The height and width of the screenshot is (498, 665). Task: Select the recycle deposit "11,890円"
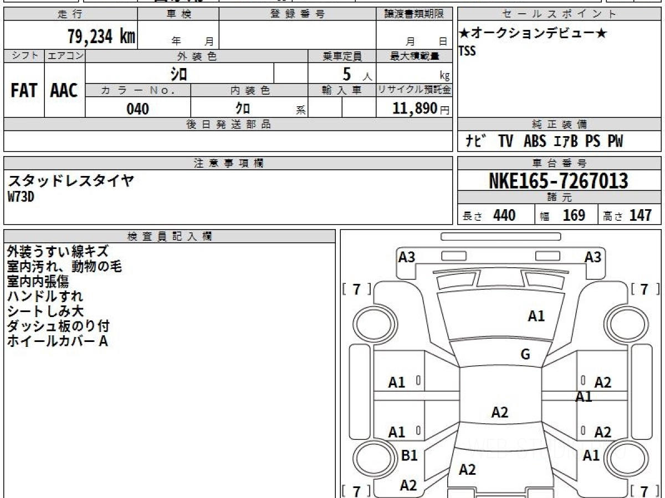pyautogui.click(x=421, y=108)
